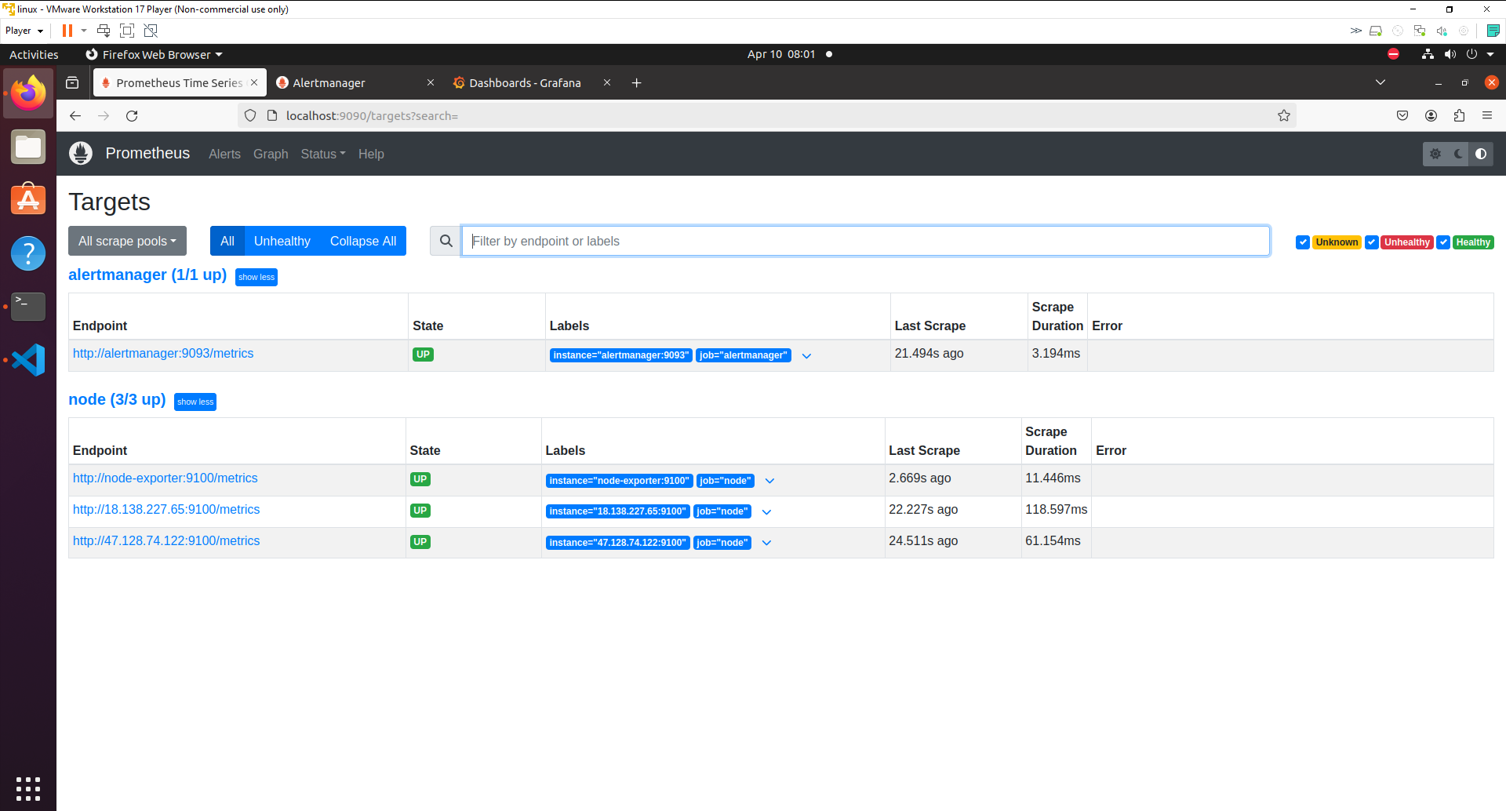Click the site shield tracking-protection icon

point(250,116)
